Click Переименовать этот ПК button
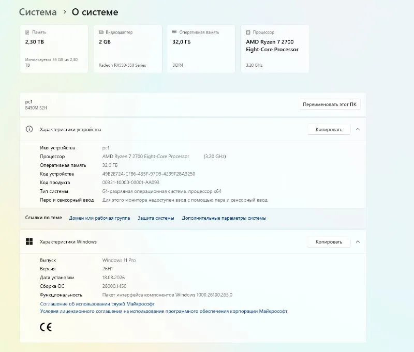Viewport: 414px width, 352px height. click(x=330, y=104)
